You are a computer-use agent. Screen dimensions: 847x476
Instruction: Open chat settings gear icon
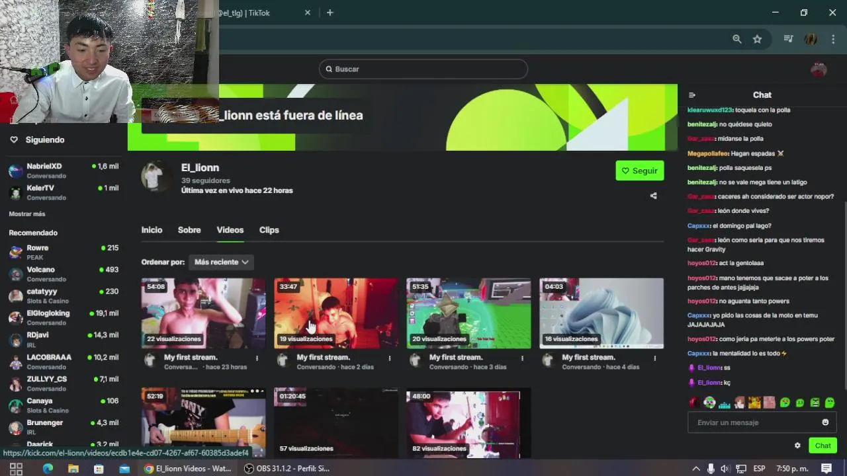(x=797, y=446)
